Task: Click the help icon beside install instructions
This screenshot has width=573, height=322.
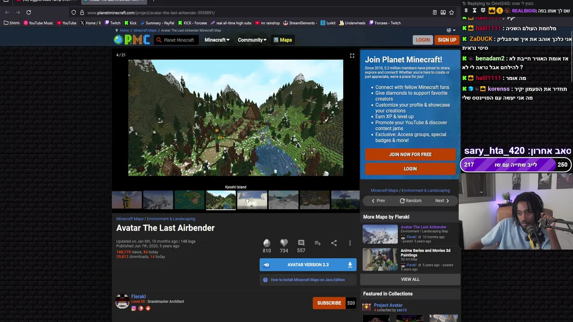Action: click(265, 280)
